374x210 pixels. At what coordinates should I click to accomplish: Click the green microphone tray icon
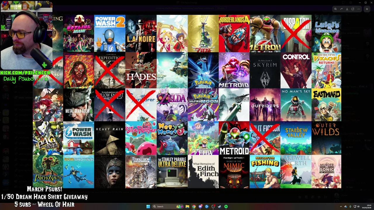click(x=350, y=206)
